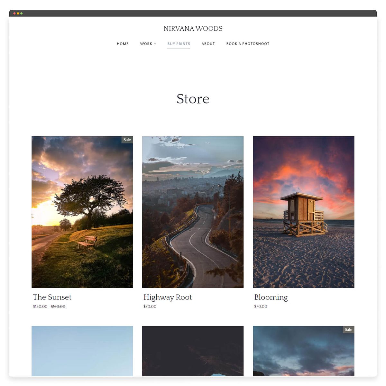Image resolution: width=386 pixels, height=386 pixels.
Task: Expand the WORK dropdown menu
Action: (x=146, y=44)
